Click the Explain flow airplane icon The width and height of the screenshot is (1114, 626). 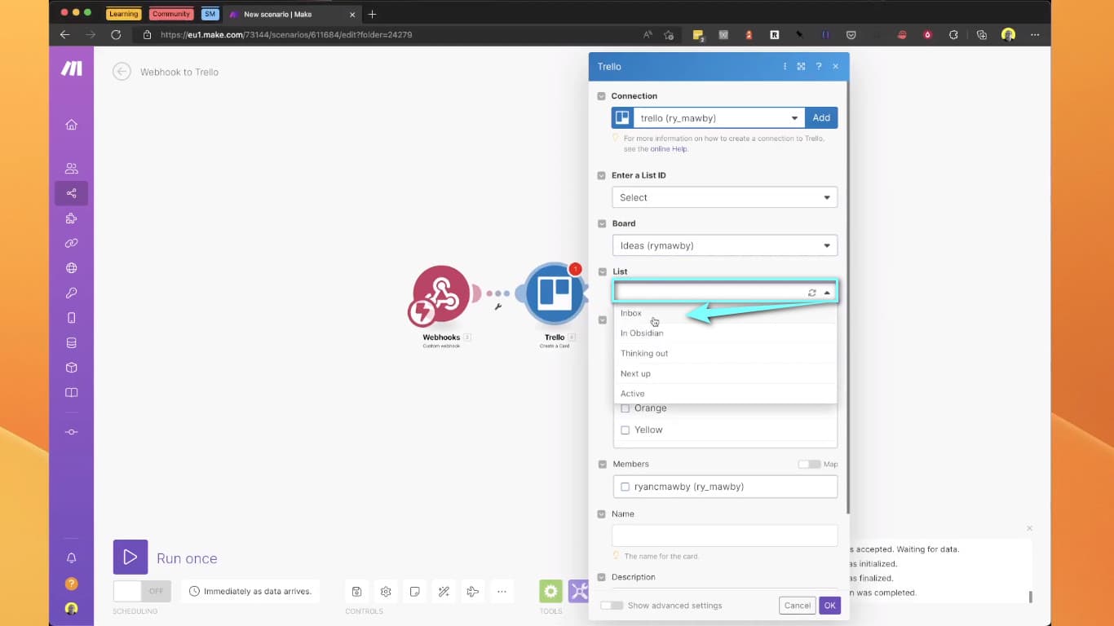pos(472,591)
